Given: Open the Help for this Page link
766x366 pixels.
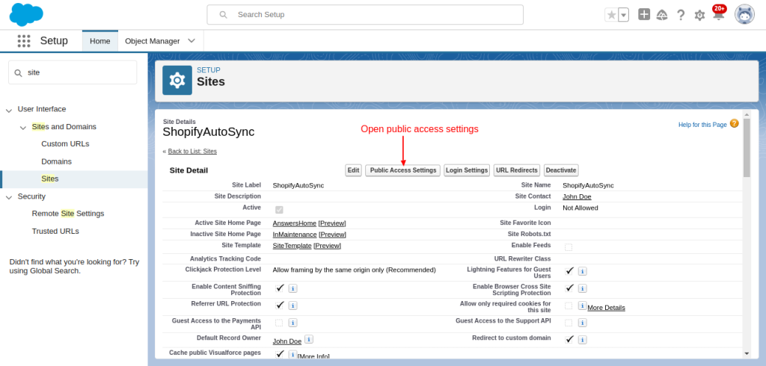Looking at the screenshot, I should tap(702, 125).
